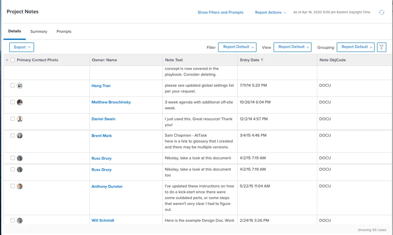
Task: Click Show Filters and Prompts link
Action: 220,12
